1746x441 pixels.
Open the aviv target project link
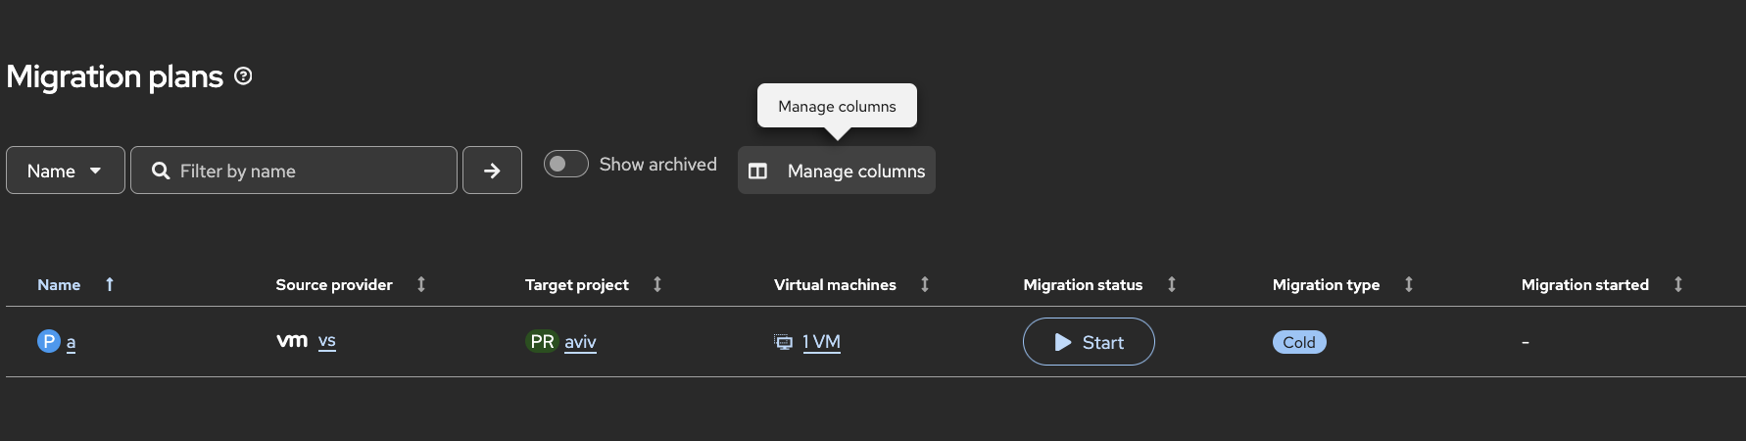(x=580, y=342)
